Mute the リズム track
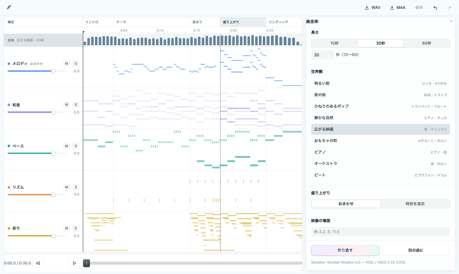The width and height of the screenshot is (459, 274). [67, 187]
